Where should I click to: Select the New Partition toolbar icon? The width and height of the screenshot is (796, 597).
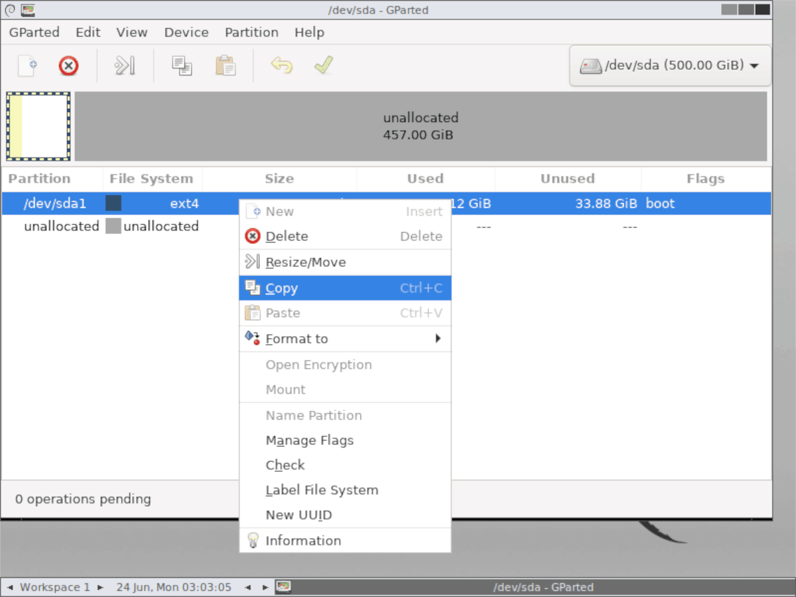tap(27, 65)
